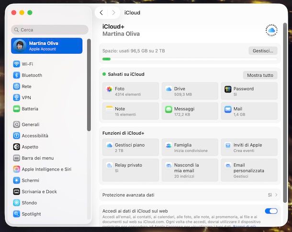Click the Password keys icon

point(228,89)
